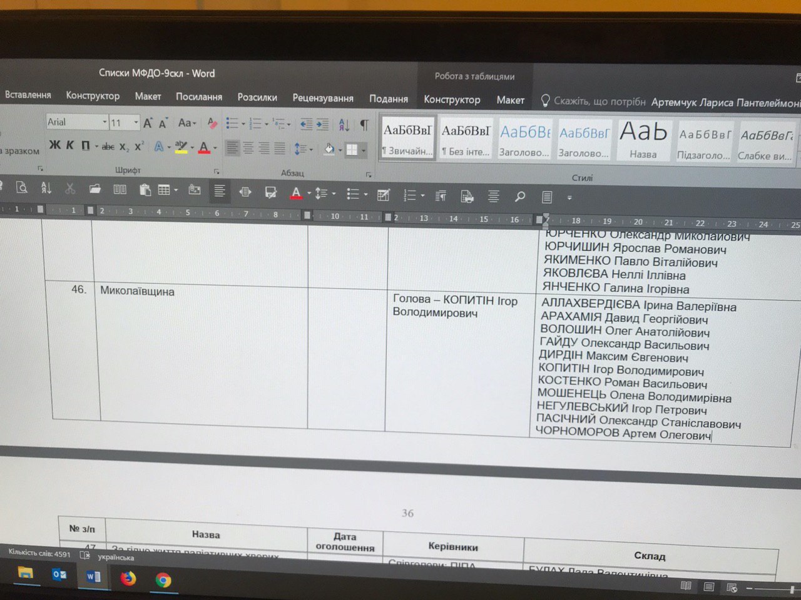Decrease indent in the Абзац group
The image size is (801, 600).
(306, 125)
